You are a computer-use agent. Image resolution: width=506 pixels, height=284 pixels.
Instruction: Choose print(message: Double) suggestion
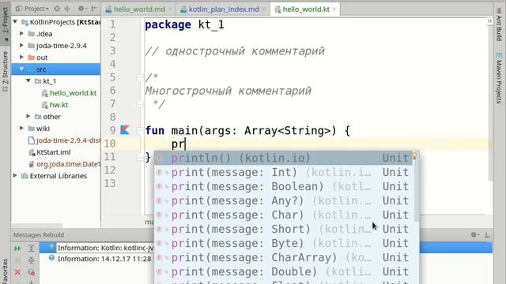pos(283,271)
